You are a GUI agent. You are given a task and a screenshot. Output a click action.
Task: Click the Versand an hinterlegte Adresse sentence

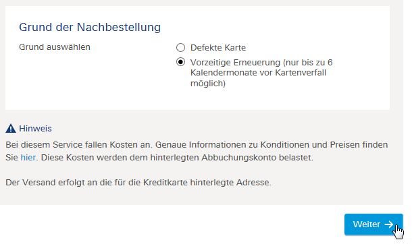138,183
